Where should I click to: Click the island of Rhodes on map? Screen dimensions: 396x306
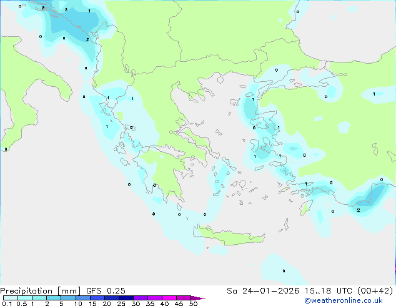(x=306, y=207)
